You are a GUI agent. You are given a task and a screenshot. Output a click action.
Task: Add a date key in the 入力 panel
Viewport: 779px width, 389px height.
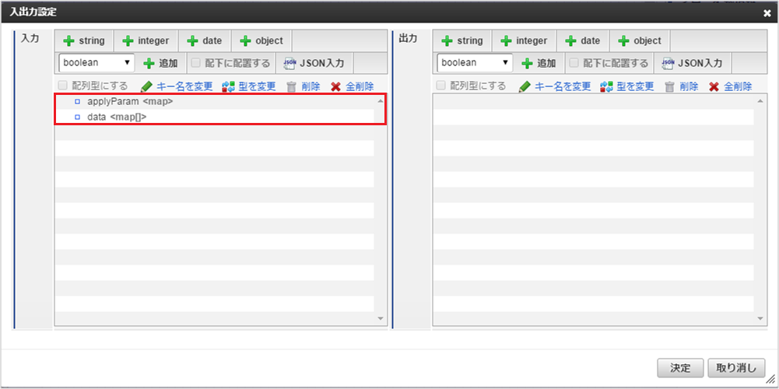point(204,40)
